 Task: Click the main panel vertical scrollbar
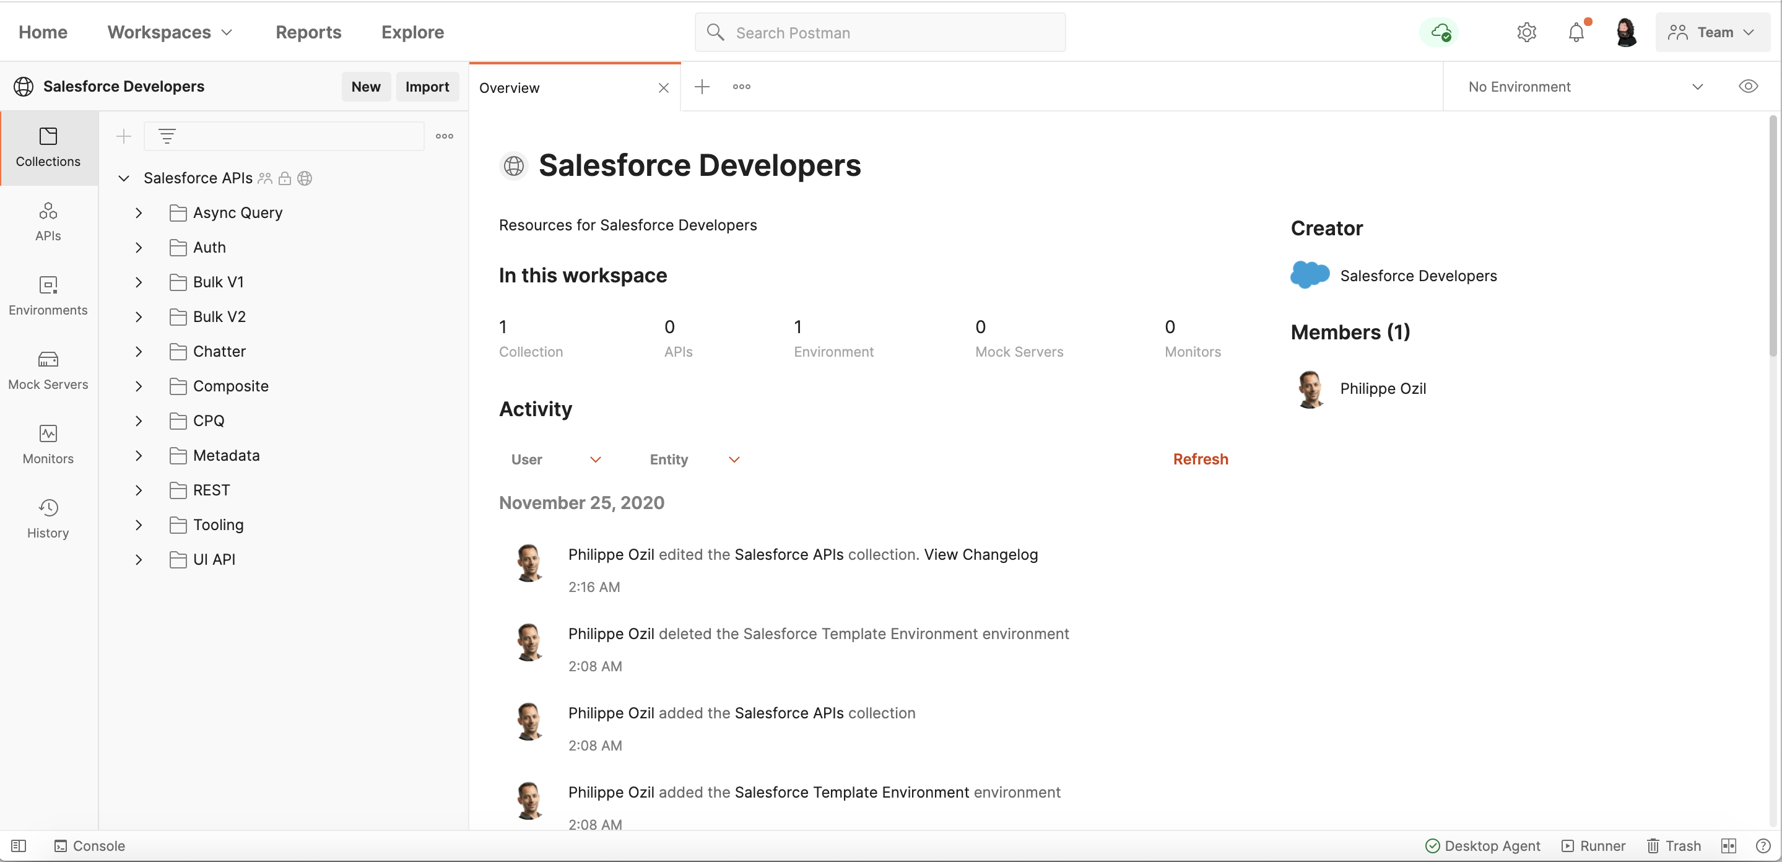(x=1773, y=235)
